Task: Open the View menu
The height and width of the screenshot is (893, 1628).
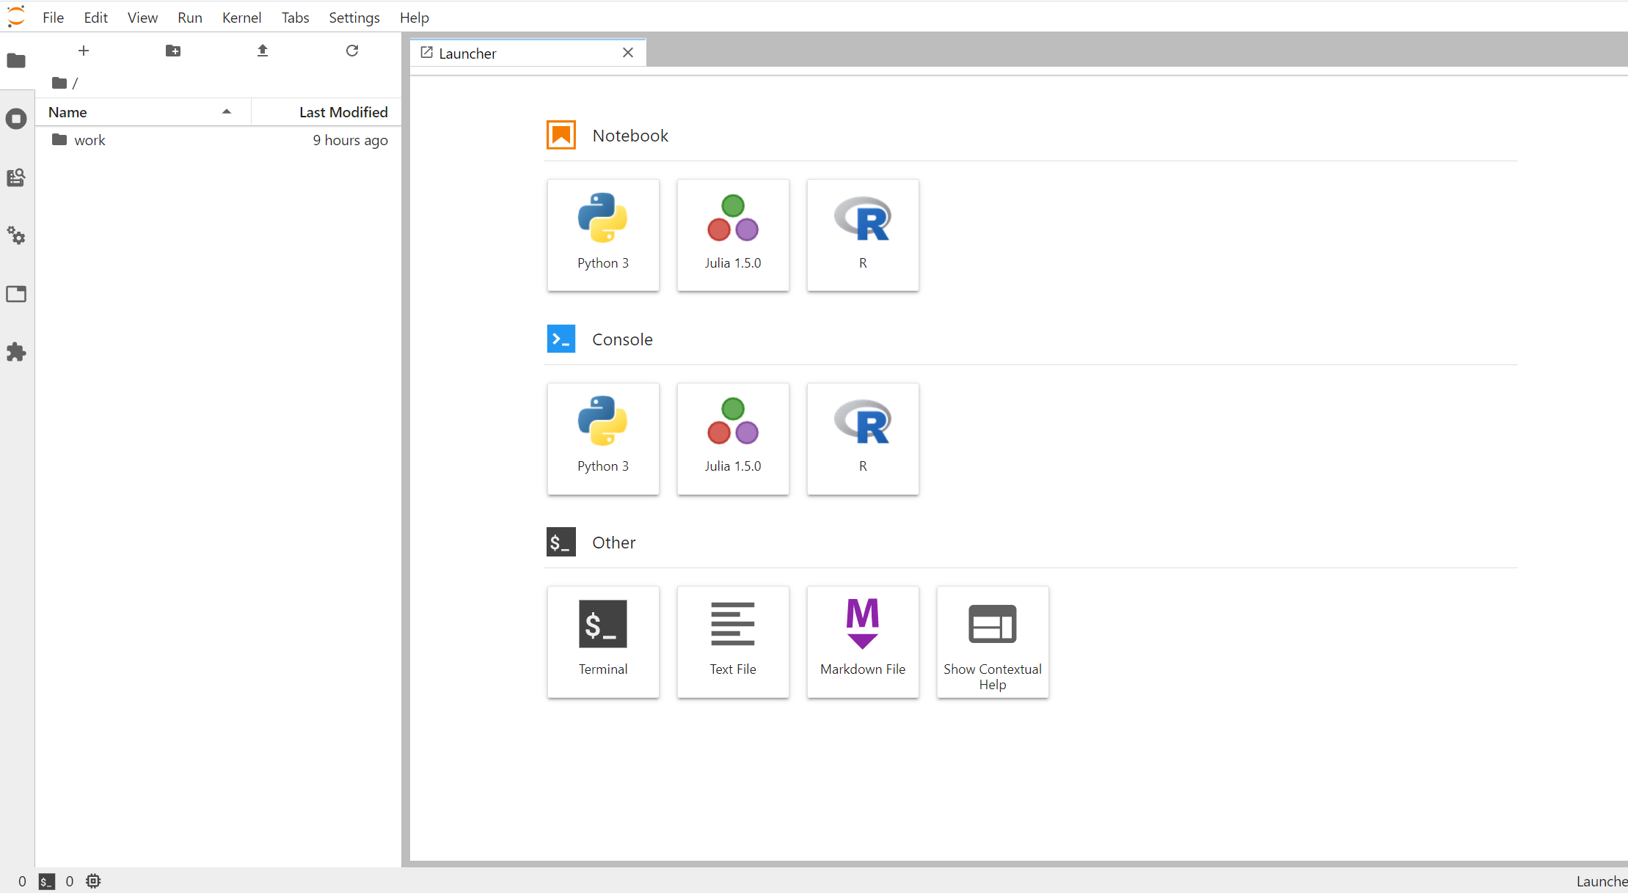Action: (x=142, y=18)
